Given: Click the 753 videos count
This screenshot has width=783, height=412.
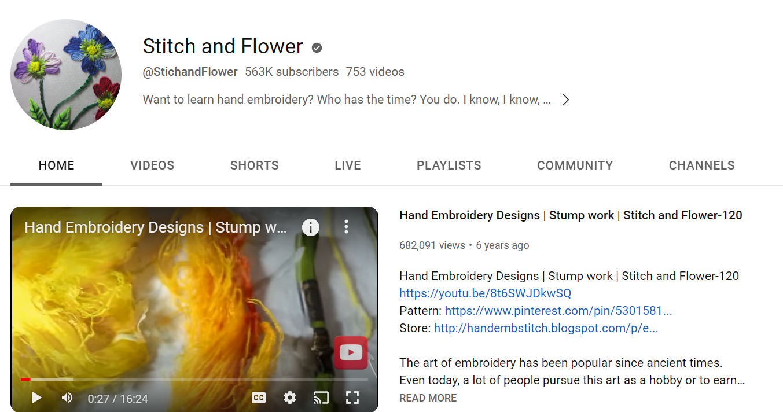Looking at the screenshot, I should click(375, 72).
